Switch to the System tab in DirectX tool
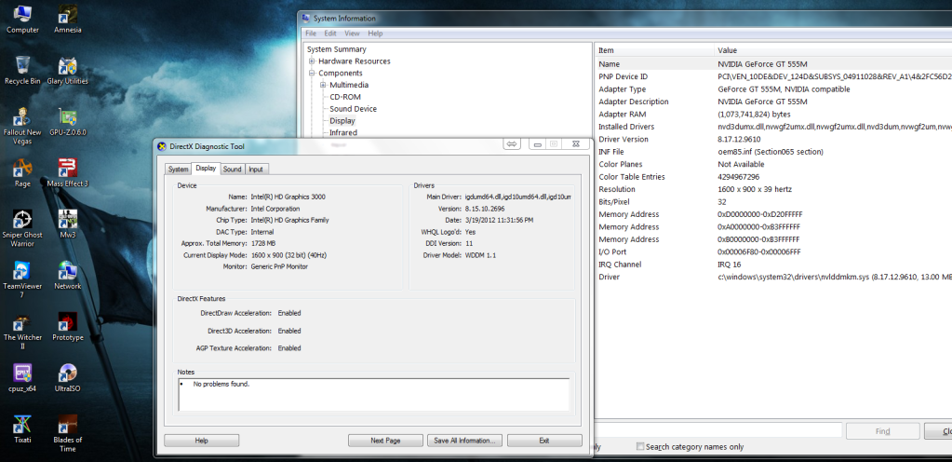This screenshot has height=462, width=952. click(x=178, y=170)
